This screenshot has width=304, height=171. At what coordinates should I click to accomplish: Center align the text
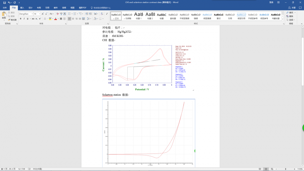click(73, 19)
